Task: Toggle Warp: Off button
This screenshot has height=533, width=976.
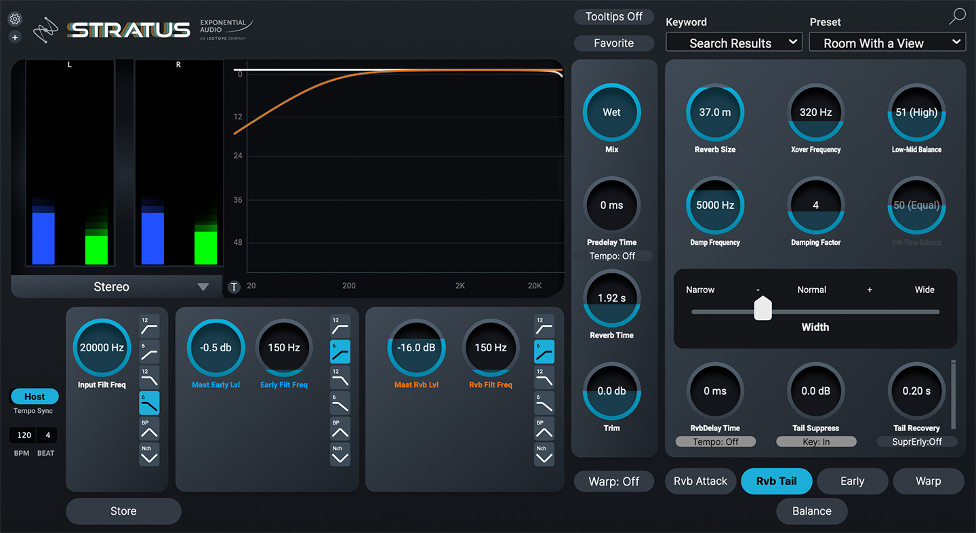Action: 614,481
